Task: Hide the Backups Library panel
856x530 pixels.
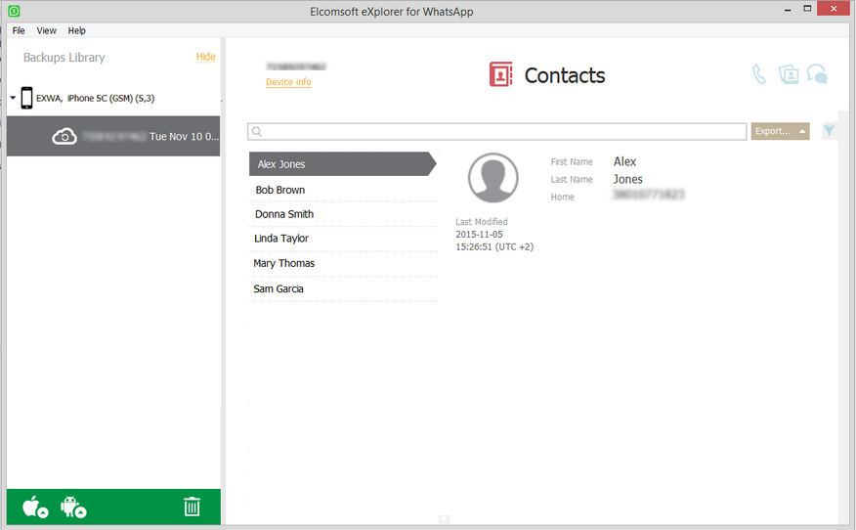Action: tap(206, 57)
